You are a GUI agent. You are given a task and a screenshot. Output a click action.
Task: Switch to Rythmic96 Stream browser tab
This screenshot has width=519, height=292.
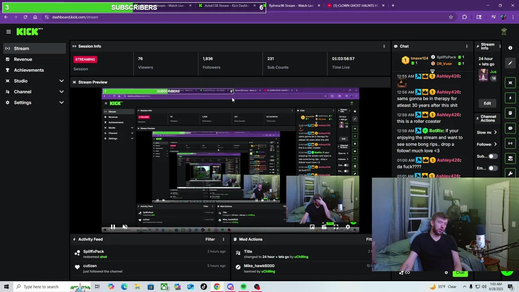coord(291,6)
